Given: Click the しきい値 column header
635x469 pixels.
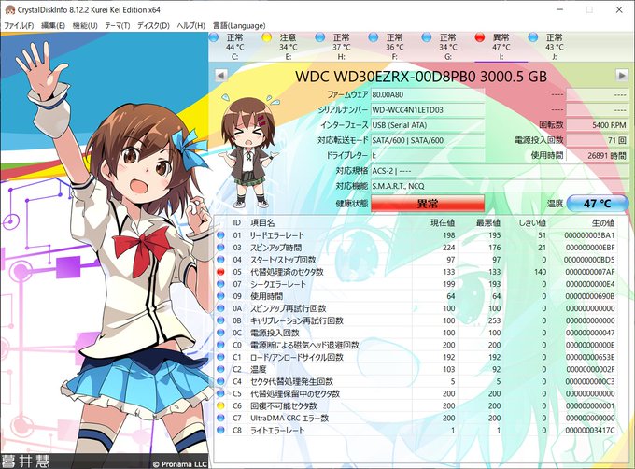Looking at the screenshot, I should click(x=532, y=222).
